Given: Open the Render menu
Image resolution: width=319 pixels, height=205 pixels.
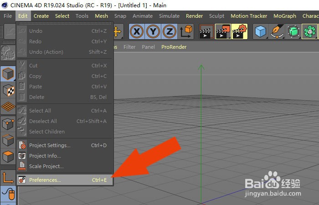Looking at the screenshot, I should [x=194, y=16].
